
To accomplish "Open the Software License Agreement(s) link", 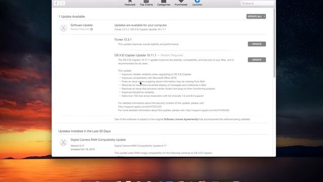I will [x=181, y=119].
